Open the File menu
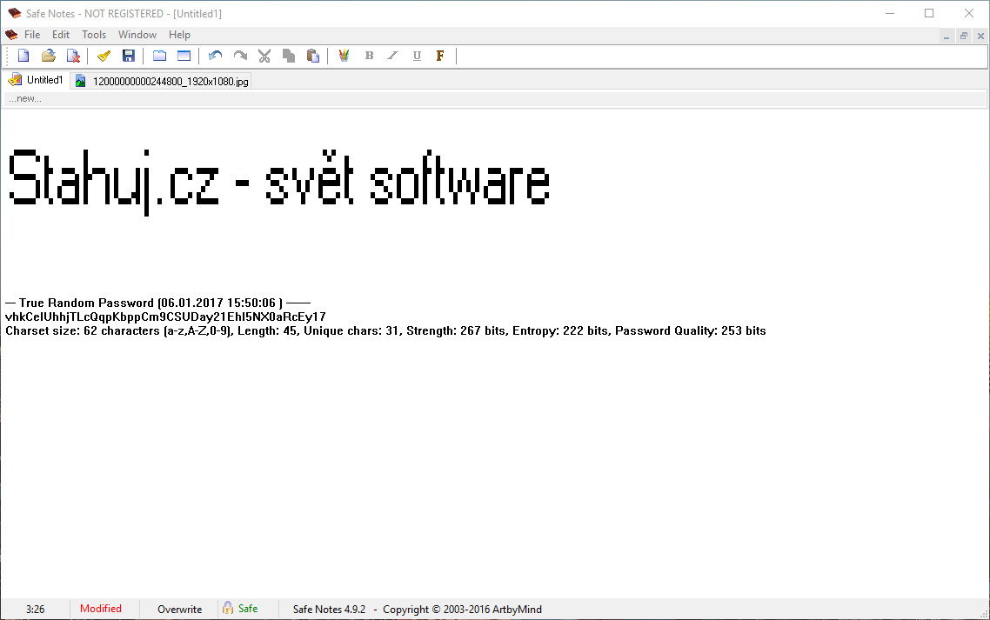This screenshot has height=620, width=990. (32, 35)
